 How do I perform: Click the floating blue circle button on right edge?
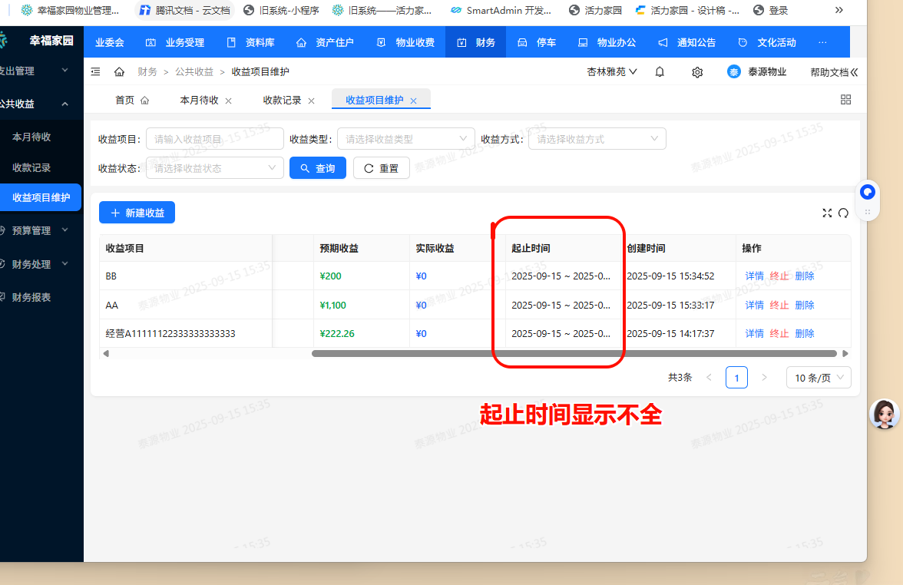(867, 192)
